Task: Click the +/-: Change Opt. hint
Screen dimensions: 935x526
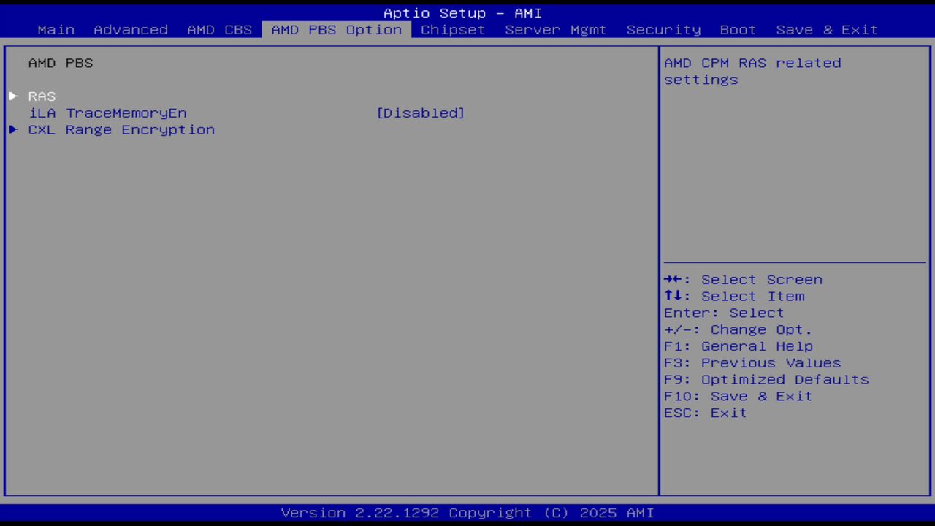Action: click(738, 330)
